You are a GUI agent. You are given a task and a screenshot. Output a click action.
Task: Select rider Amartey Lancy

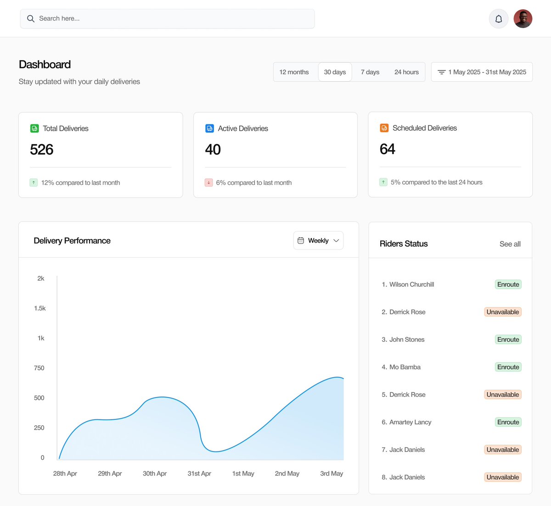click(x=406, y=422)
